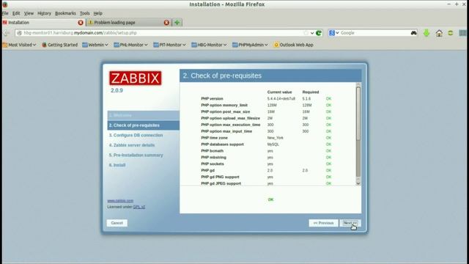Viewport: 469px width, 264px height.
Task: Open the URL history dropdown arrow
Action: coord(312,33)
